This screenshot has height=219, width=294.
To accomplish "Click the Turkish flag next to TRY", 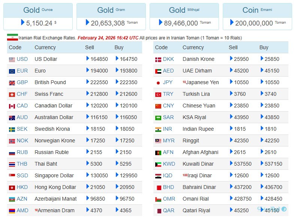I will point(158,94).
